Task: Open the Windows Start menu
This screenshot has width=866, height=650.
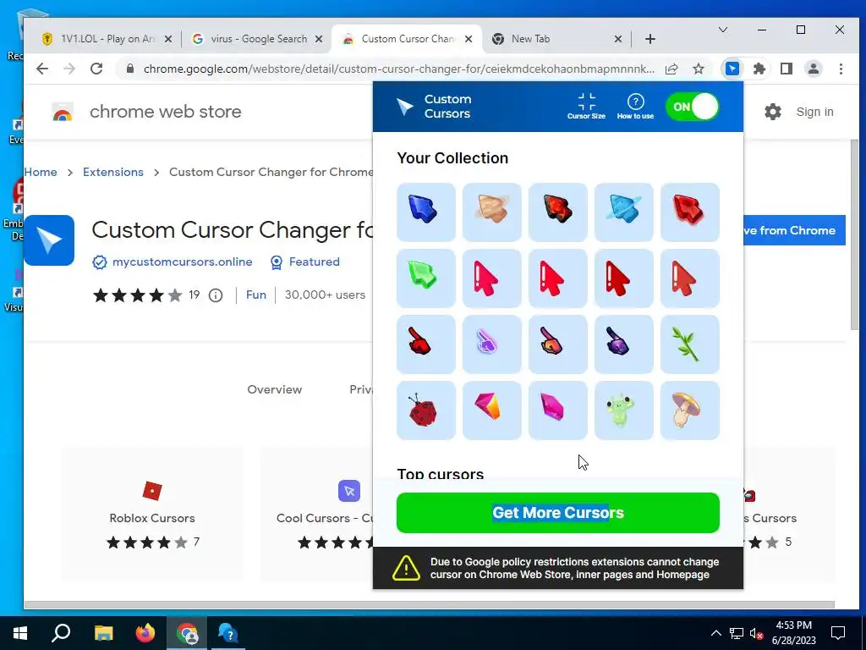Action: (20, 633)
